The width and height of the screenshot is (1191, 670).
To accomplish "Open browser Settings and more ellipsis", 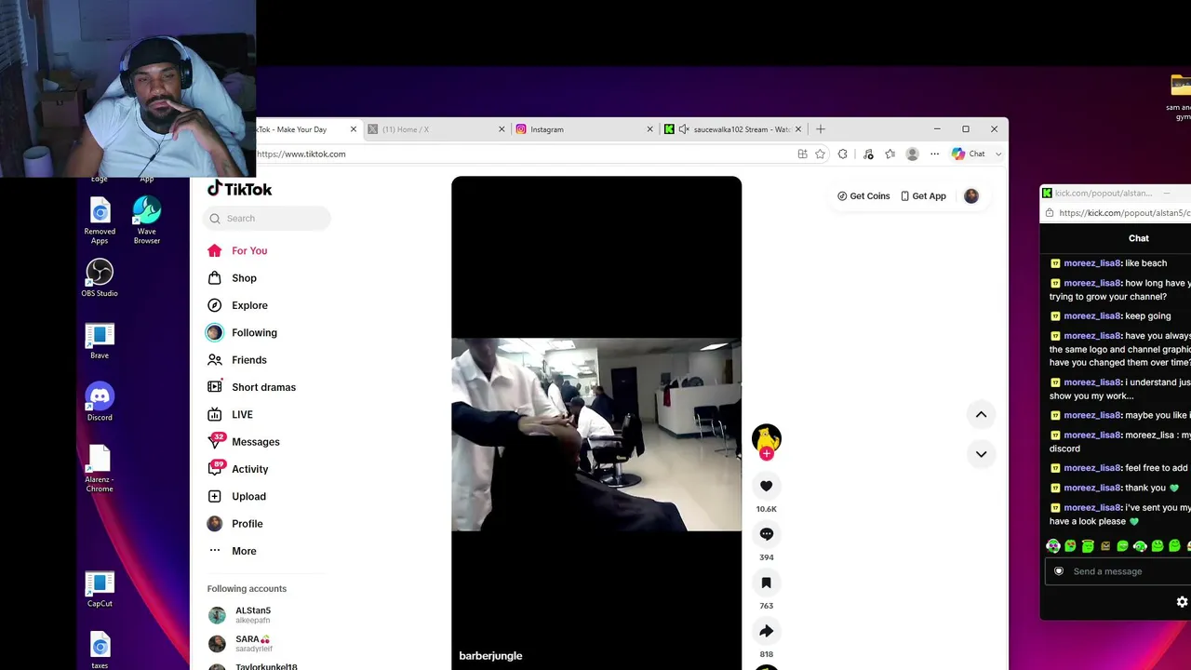I will coord(934,154).
